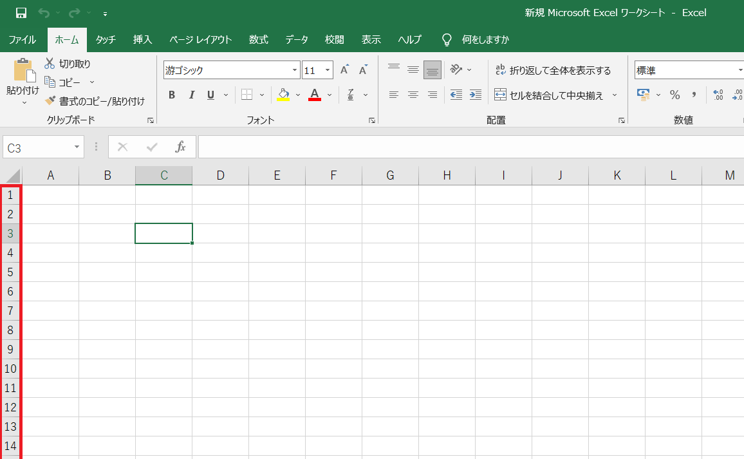The width and height of the screenshot is (744, 459).
Task: Apply the yellow fill color bucket
Action: tap(283, 95)
